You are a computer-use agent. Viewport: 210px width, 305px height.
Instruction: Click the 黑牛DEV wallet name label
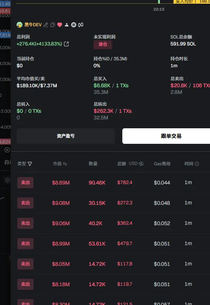click(x=33, y=25)
